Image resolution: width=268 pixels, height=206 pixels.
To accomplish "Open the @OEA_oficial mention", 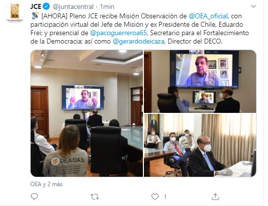I will click(208, 16).
